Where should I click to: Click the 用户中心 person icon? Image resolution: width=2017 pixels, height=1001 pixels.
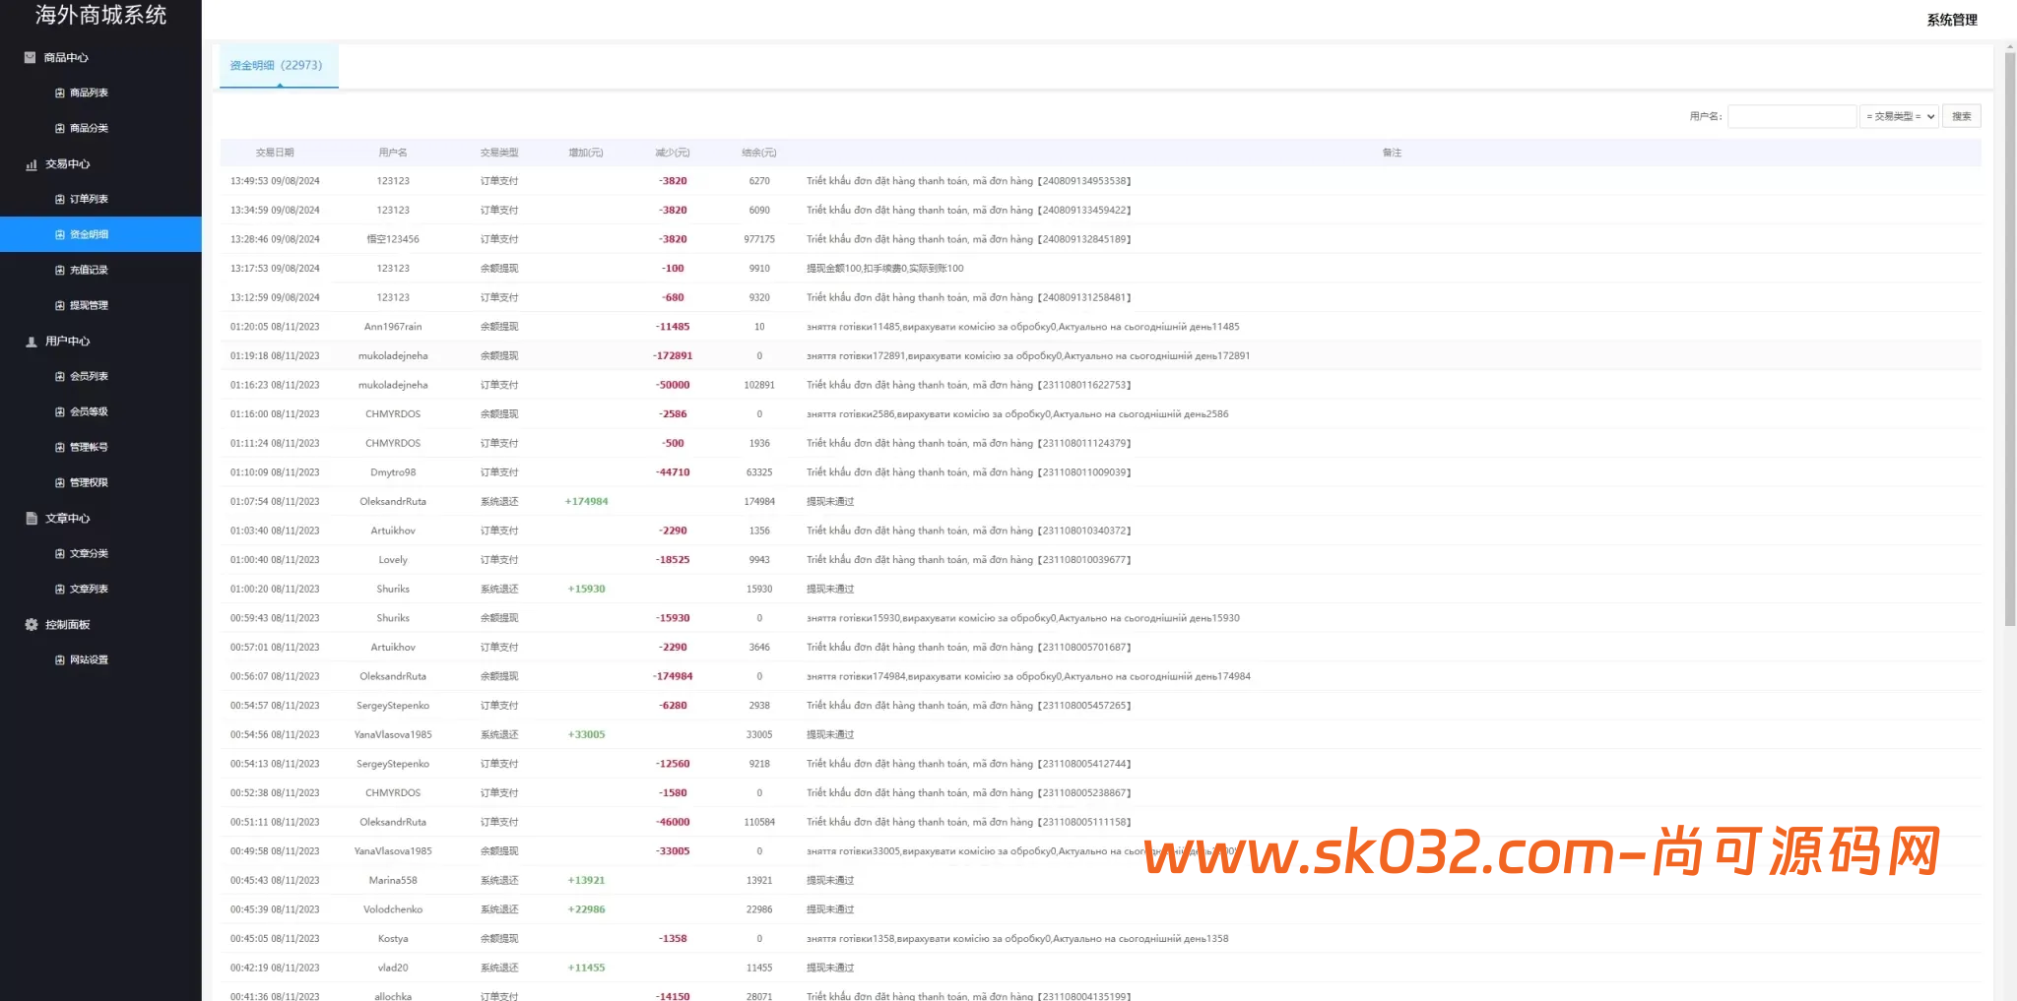pos(32,342)
